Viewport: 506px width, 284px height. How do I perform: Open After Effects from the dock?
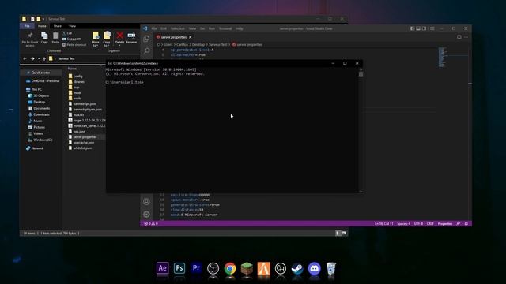[163, 268]
